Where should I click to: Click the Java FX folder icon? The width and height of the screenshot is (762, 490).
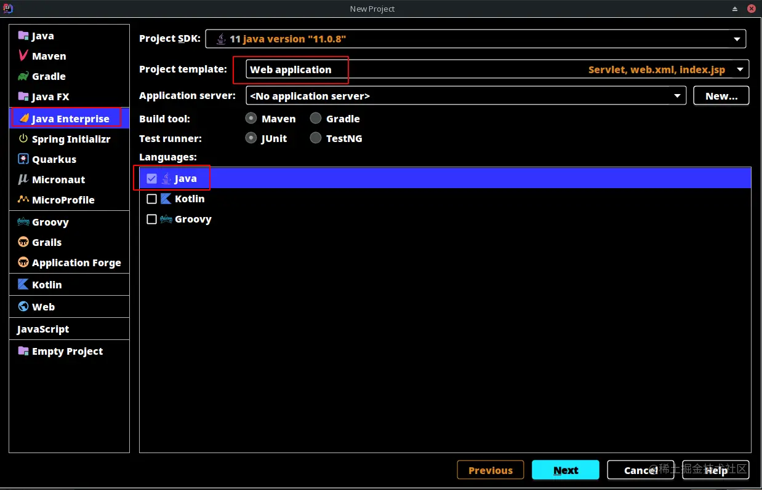tap(23, 97)
